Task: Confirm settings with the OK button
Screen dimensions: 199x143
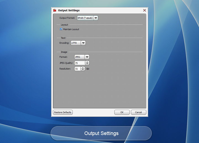Action: pyautogui.click(x=122, y=112)
